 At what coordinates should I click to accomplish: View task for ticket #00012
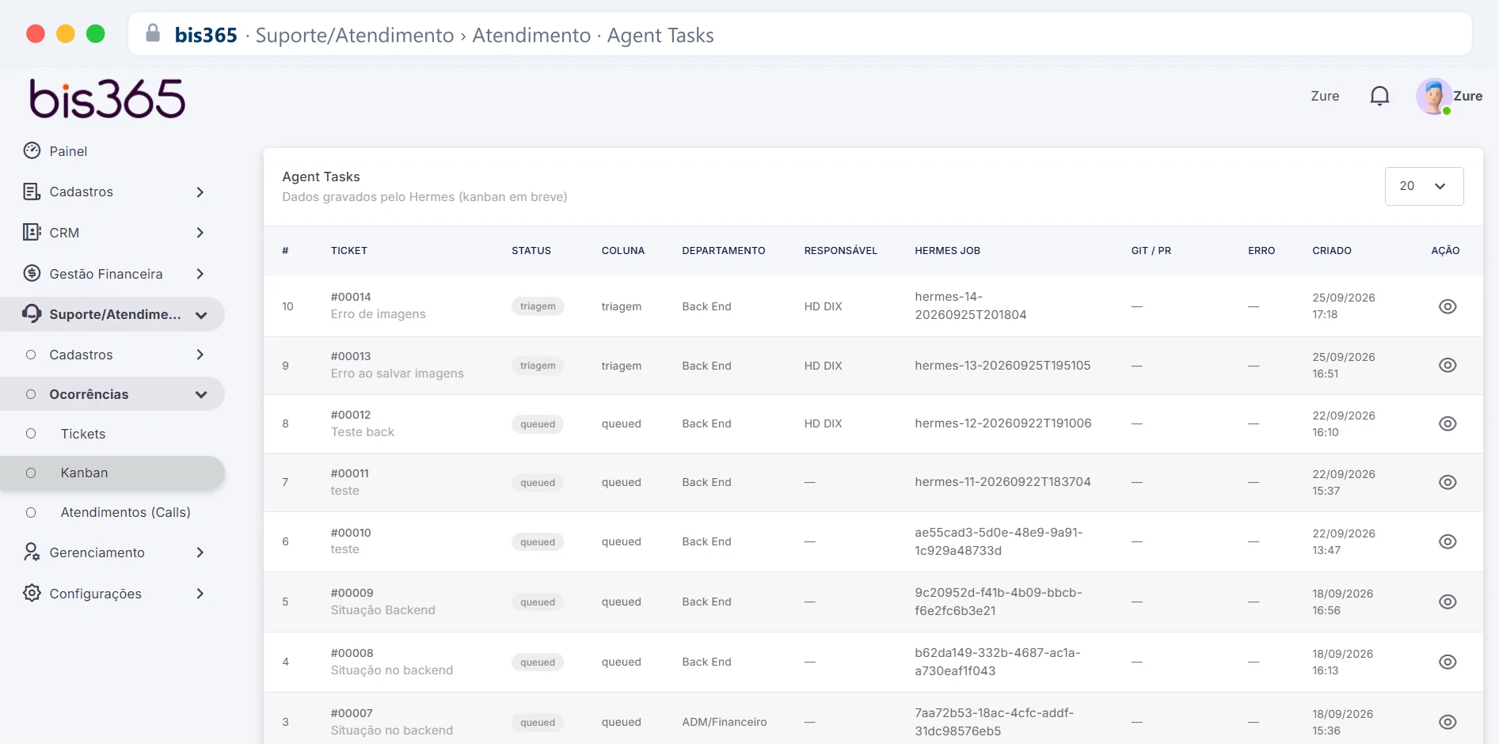tap(1448, 423)
